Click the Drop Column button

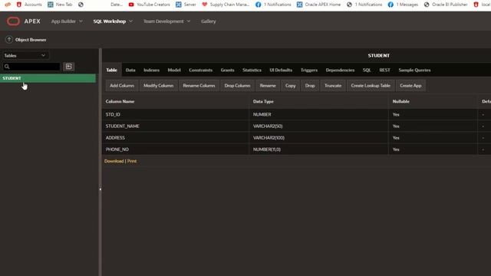237,85
